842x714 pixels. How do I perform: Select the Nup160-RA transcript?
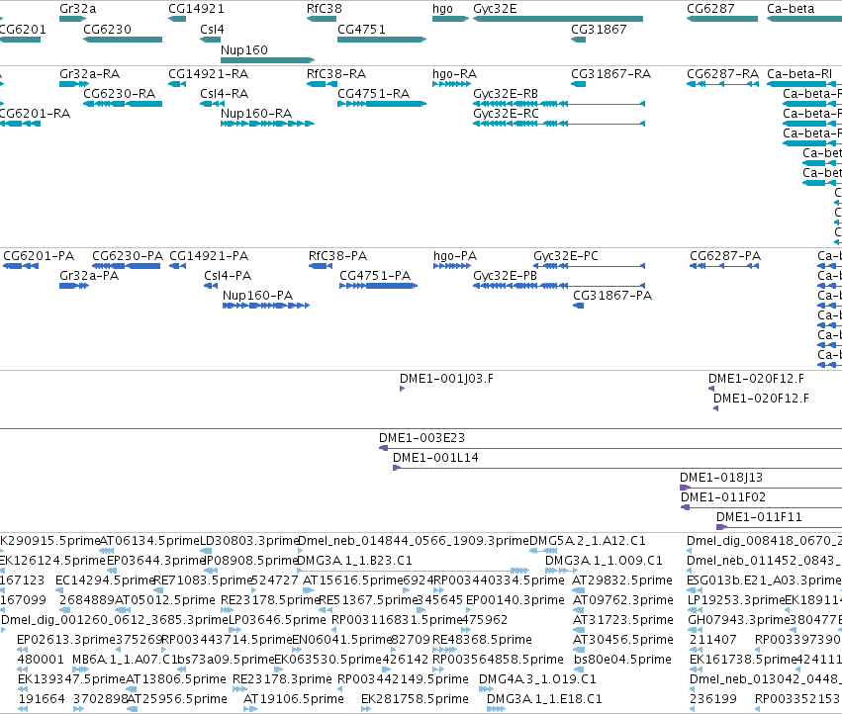(x=267, y=124)
